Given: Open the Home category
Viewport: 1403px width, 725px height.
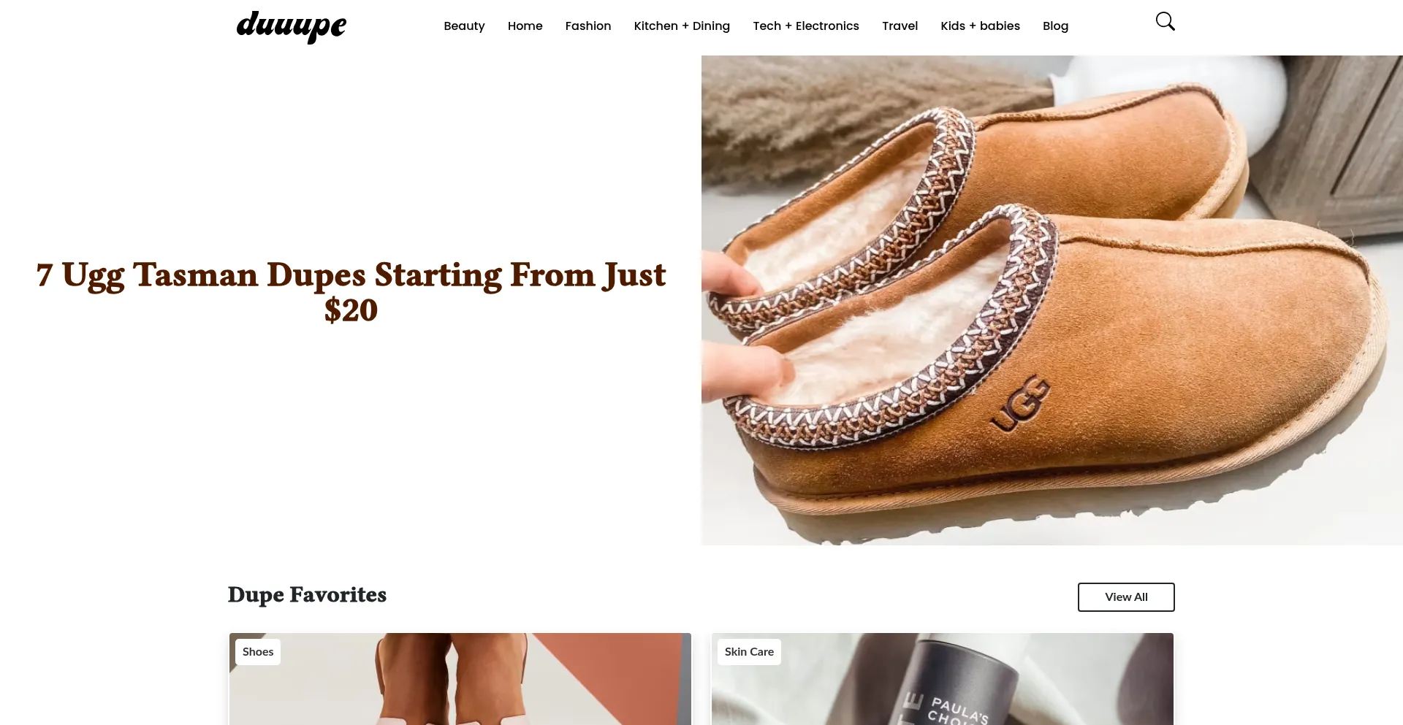Looking at the screenshot, I should [x=525, y=26].
